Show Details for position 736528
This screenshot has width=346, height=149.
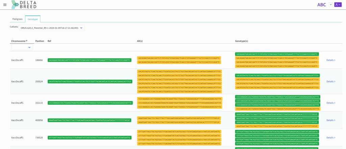331,138
